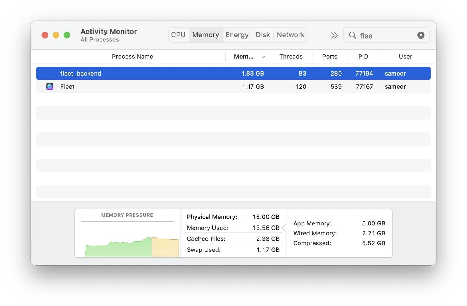Click the Physical Memory 16.00 GB value

coord(266,217)
